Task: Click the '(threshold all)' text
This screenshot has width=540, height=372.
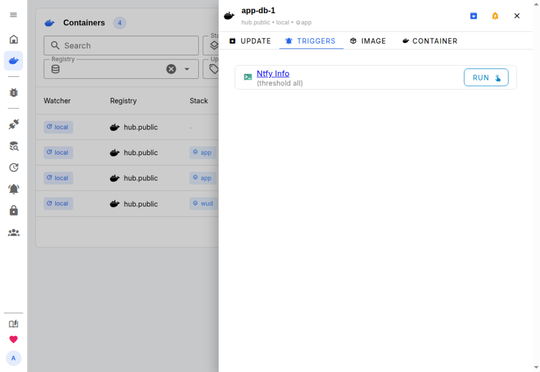Action: (279, 83)
